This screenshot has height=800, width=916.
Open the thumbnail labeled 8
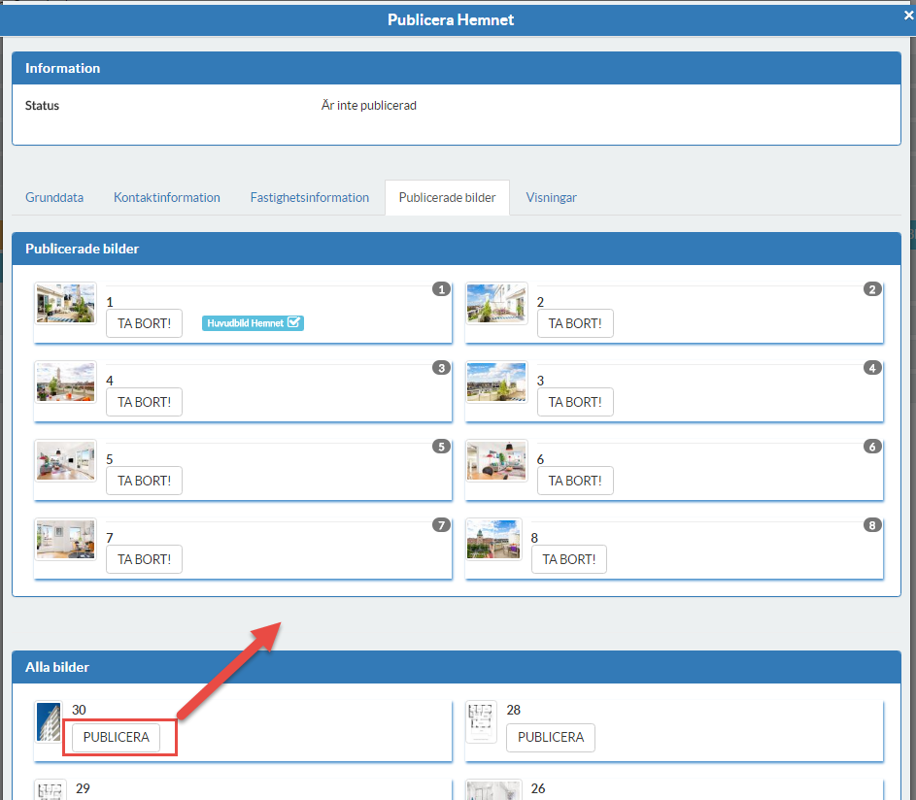[493, 540]
